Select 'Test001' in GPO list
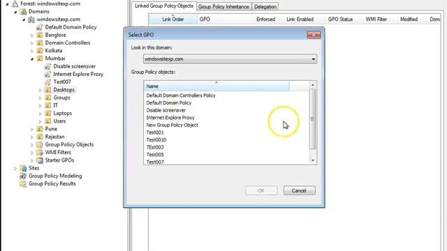This screenshot has height=251, width=447. click(155, 132)
